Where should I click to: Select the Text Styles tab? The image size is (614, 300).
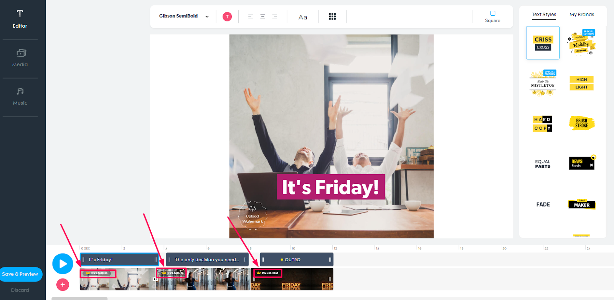click(x=544, y=15)
